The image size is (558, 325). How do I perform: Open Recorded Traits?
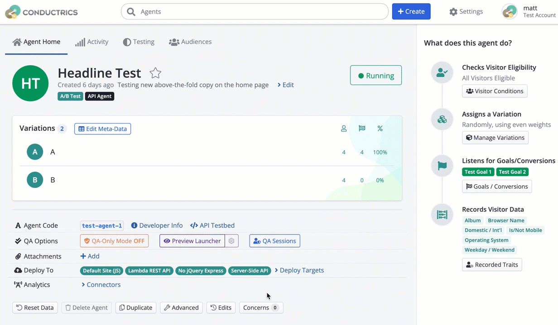pyautogui.click(x=492, y=265)
